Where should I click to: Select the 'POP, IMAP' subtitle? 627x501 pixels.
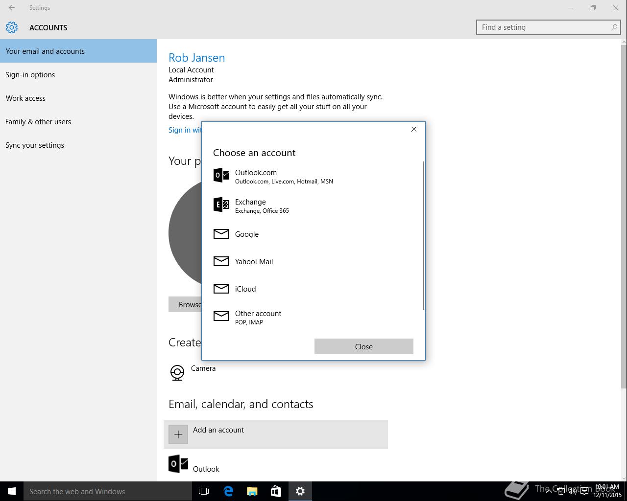click(249, 322)
